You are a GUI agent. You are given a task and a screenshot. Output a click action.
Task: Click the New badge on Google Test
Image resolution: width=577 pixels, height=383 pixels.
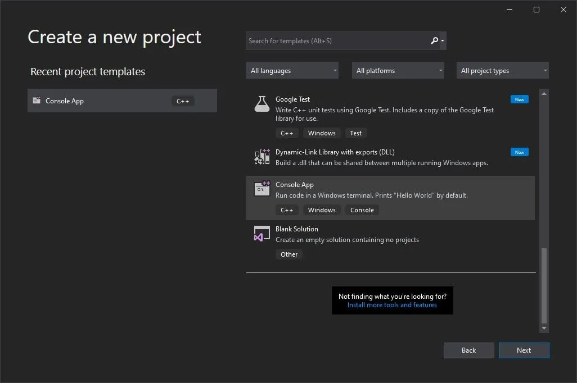click(519, 99)
